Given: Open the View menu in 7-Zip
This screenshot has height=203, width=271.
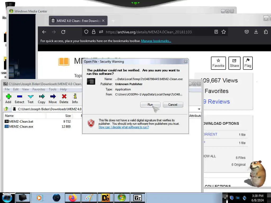Looking at the screenshot, I should point(25,89).
